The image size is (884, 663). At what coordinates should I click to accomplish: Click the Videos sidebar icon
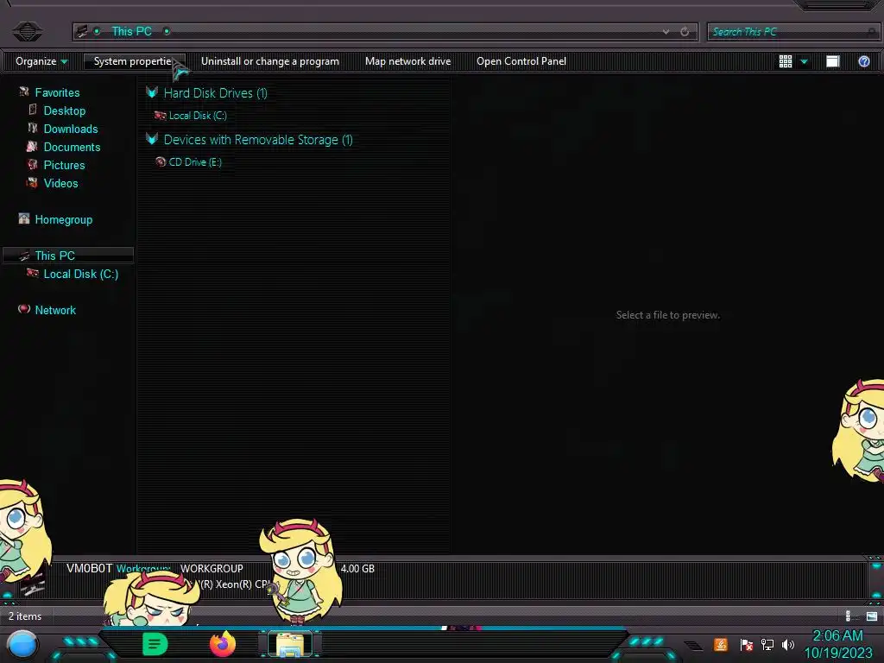(32, 182)
